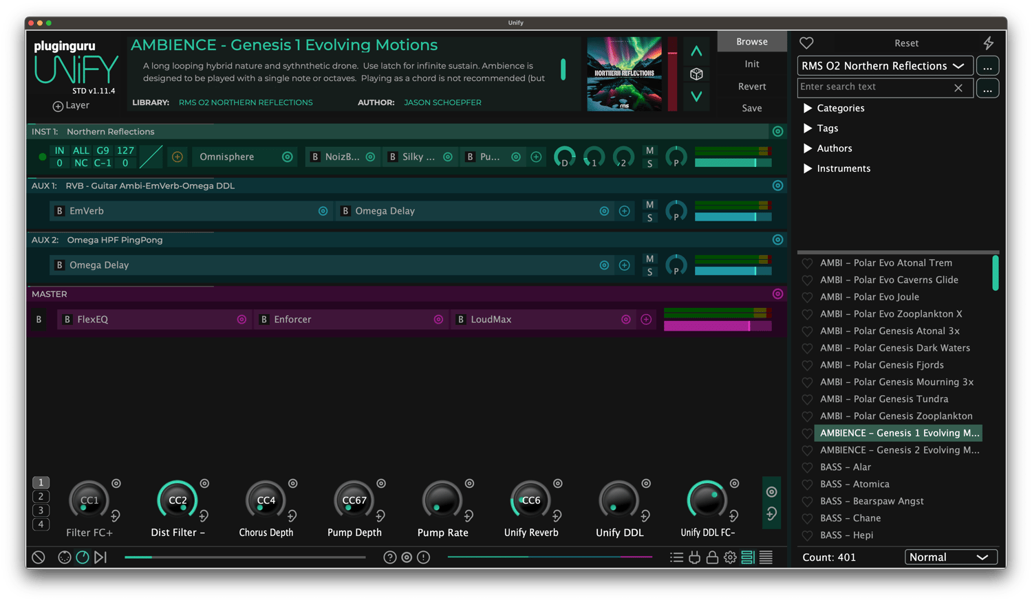Click the panic stop icon in footer
This screenshot has height=602, width=1032.
[39, 557]
